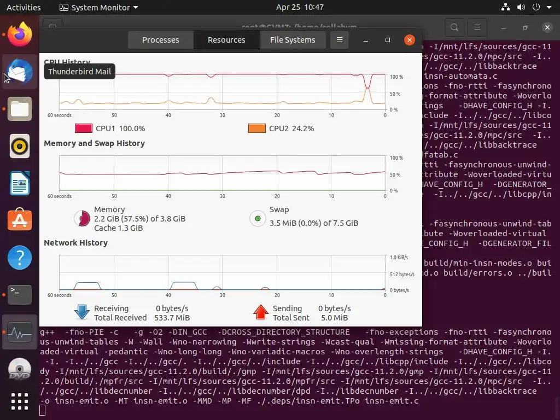The image size is (560, 420).
Task: Click the CPU2 24.2% label
Action: pos(291,129)
